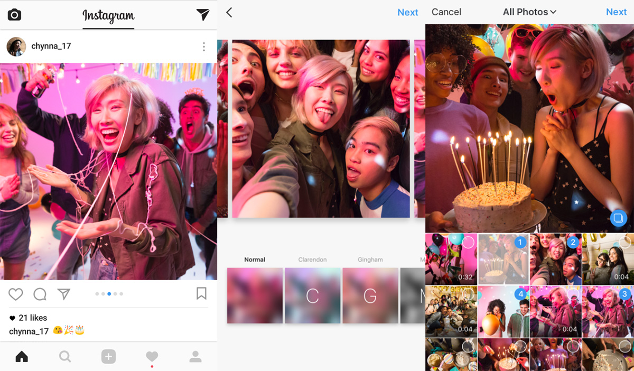Open Activity heart in the bottom bar
The height and width of the screenshot is (371, 634).
[x=152, y=357]
